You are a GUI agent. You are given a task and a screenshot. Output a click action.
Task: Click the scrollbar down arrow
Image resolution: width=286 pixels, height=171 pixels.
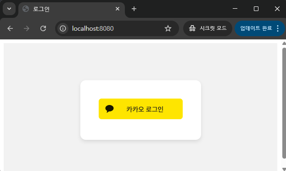284,169
